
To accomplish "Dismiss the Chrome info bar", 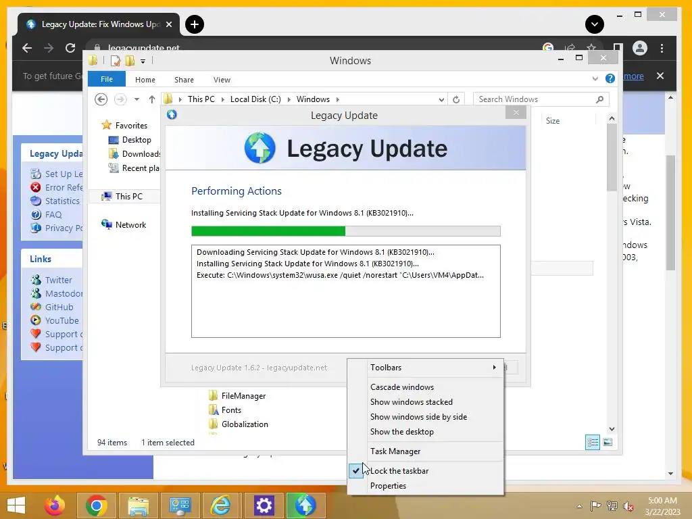I will point(660,76).
